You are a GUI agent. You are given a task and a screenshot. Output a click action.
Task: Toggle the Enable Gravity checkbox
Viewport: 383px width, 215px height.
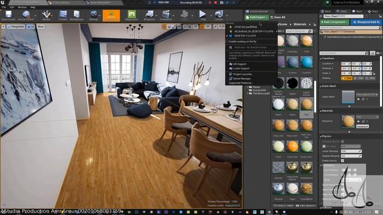click(342, 161)
